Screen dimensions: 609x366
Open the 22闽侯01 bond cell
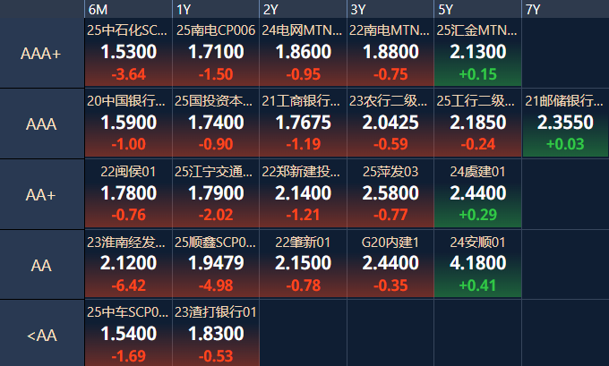pos(128,193)
